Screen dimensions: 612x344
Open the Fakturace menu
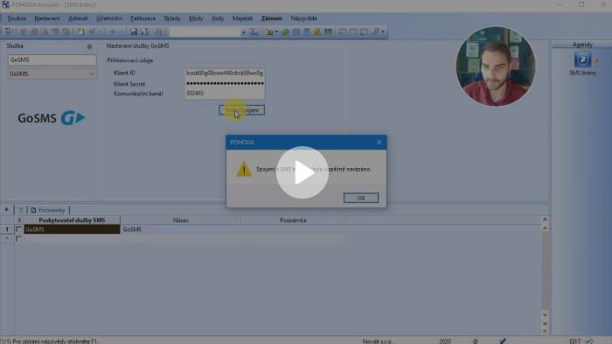(x=143, y=18)
